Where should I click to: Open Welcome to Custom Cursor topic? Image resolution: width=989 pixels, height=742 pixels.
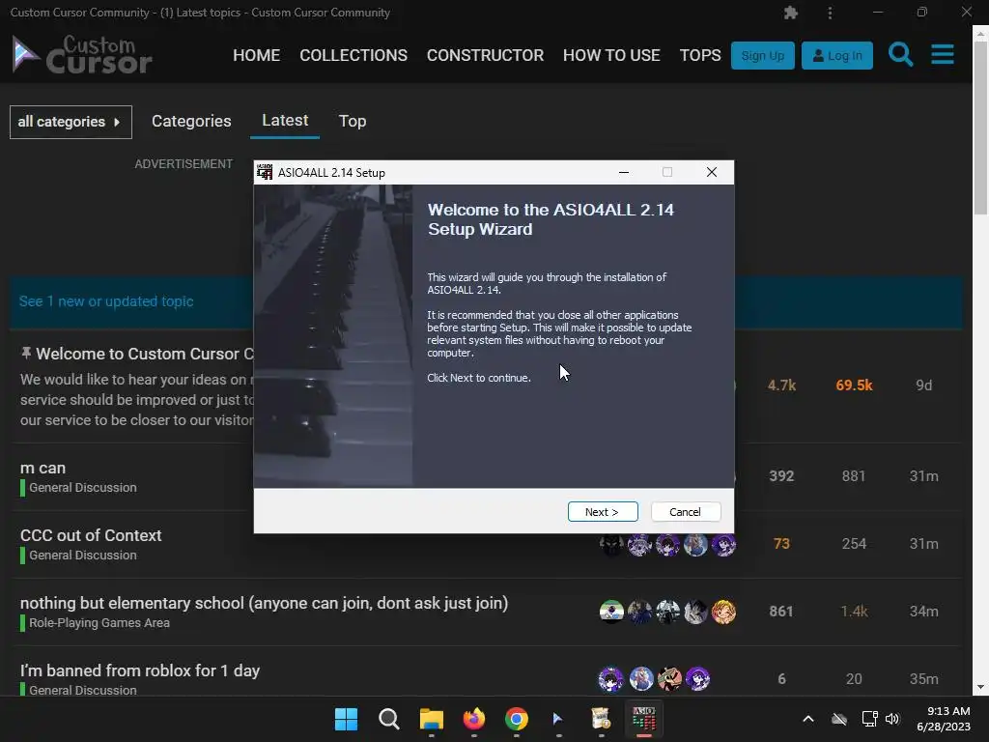[145, 354]
